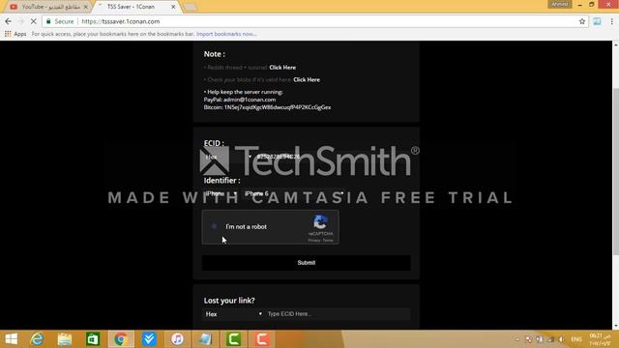
Task: Show hidden system tray icons
Action: point(517,339)
